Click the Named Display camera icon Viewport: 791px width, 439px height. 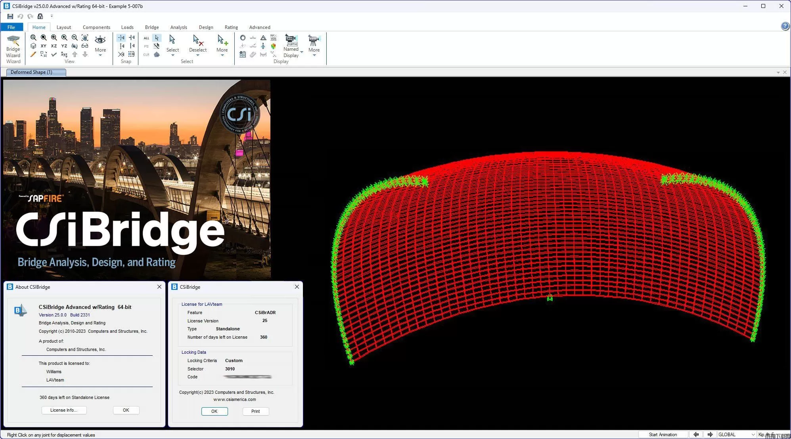click(291, 40)
